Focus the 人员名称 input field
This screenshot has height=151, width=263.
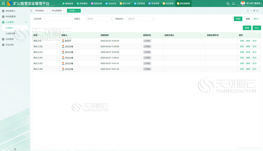coord(59,19)
